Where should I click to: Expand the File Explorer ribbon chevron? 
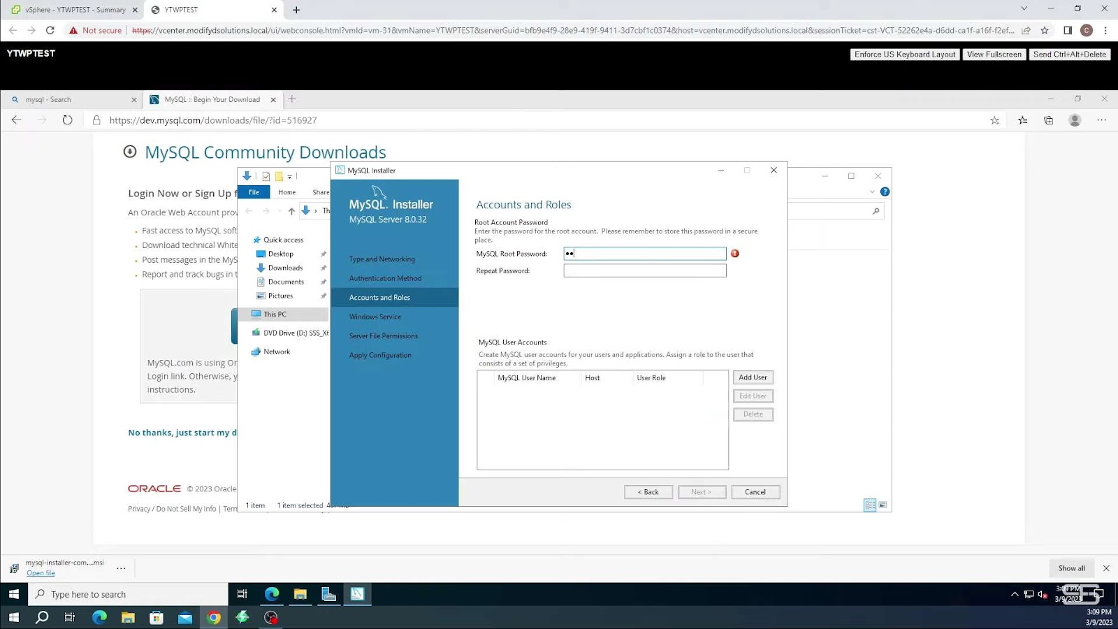click(x=872, y=191)
